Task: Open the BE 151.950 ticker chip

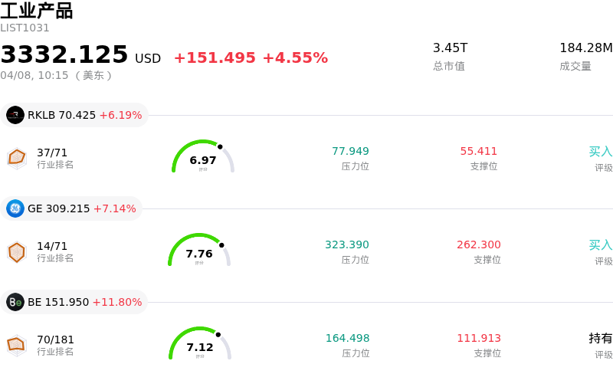Action: (x=74, y=302)
